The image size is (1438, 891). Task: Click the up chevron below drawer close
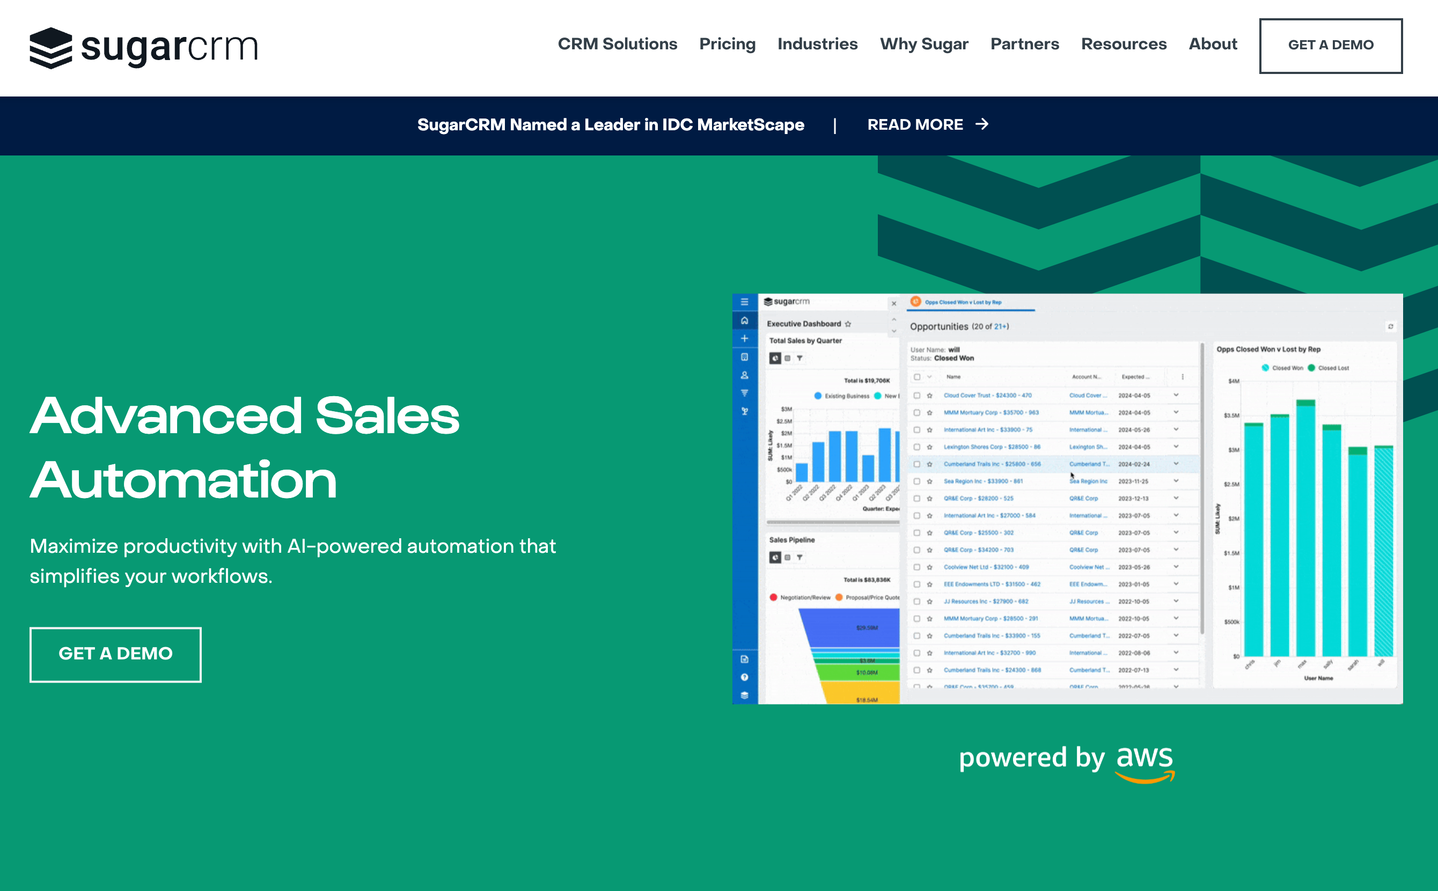tap(893, 320)
